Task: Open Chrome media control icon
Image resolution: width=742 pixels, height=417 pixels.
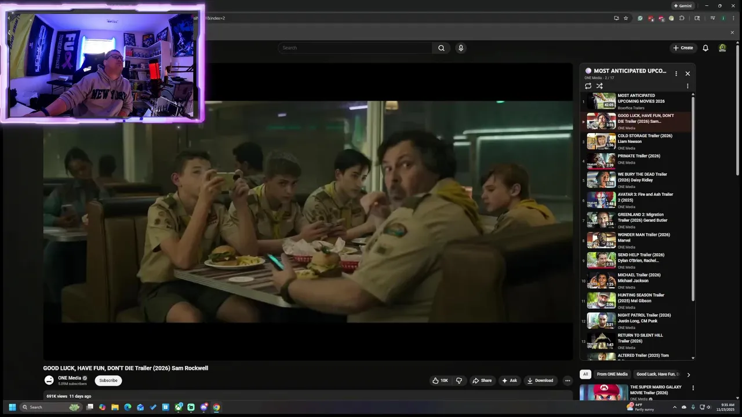Action: 712,18
